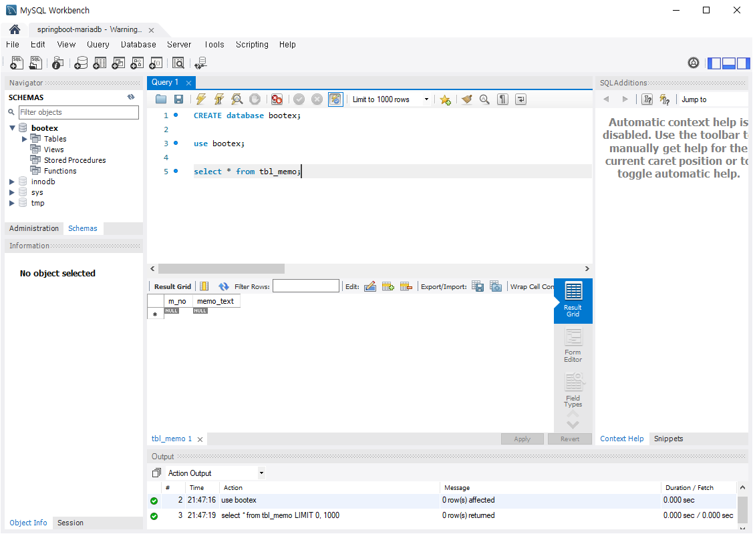Image resolution: width=753 pixels, height=534 pixels.
Task: Expand the tmp schema
Action: [x=12, y=203]
